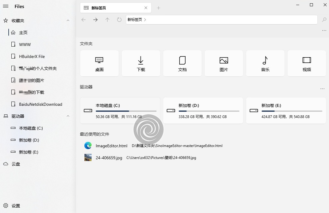Click the plus icon to add tab

click(x=159, y=8)
